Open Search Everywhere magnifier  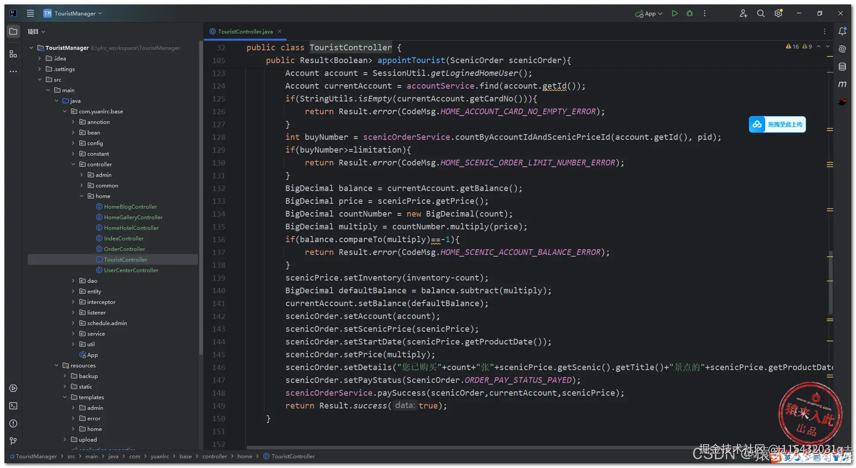click(761, 13)
